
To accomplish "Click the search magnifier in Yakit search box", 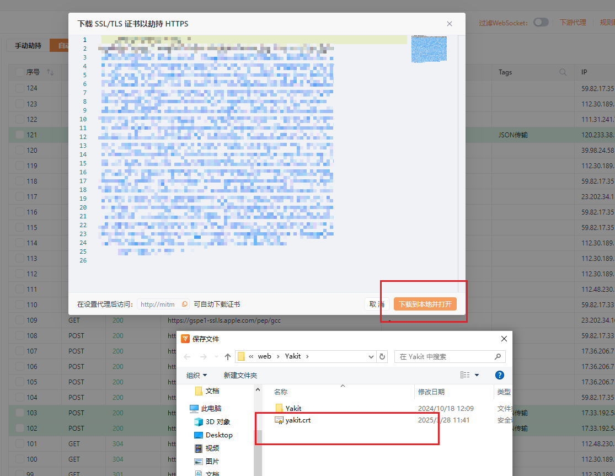I will coord(498,356).
